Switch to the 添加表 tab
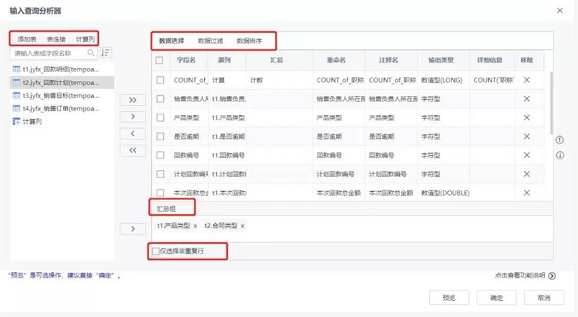The height and width of the screenshot is (317, 578). 27,39
